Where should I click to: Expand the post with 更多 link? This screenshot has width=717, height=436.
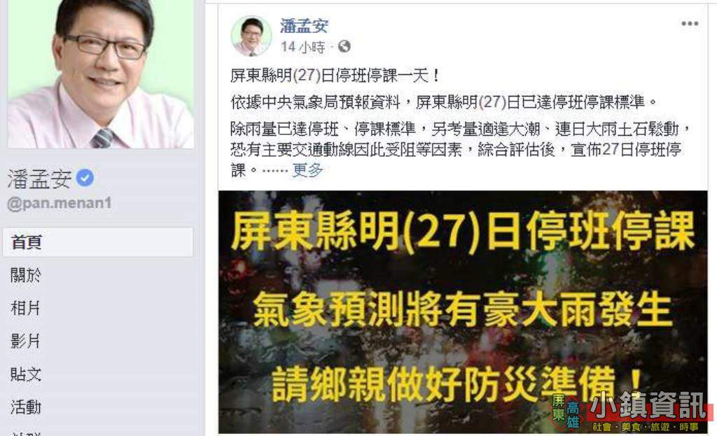click(x=307, y=170)
